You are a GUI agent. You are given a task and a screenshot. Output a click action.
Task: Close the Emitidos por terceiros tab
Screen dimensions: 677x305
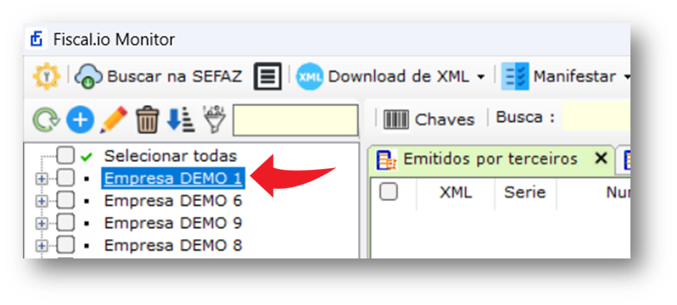[601, 159]
